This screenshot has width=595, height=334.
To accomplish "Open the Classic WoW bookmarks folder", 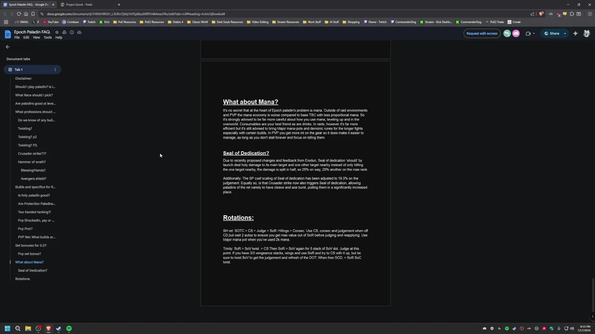I will tap(198, 22).
